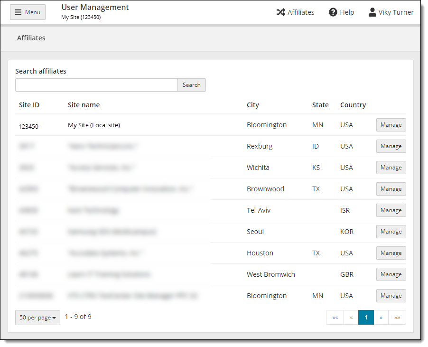
Task: Manage the West Bromwich affiliate
Action: pyautogui.click(x=391, y=274)
